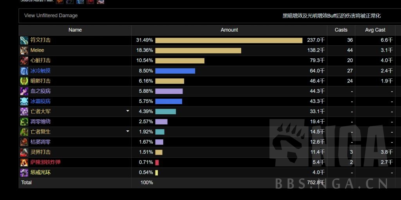Sort by the Casts column header
401x200 pixels.
tap(341, 30)
